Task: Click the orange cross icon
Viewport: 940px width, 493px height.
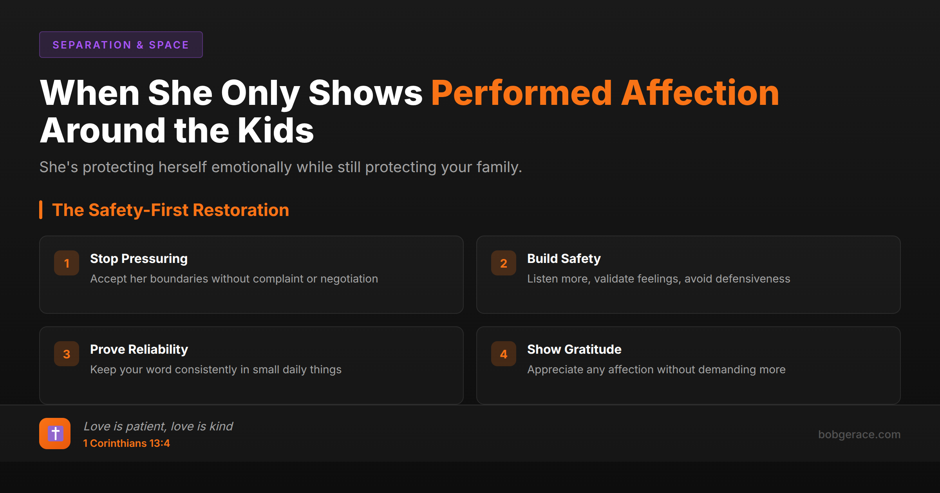Action: coord(55,434)
